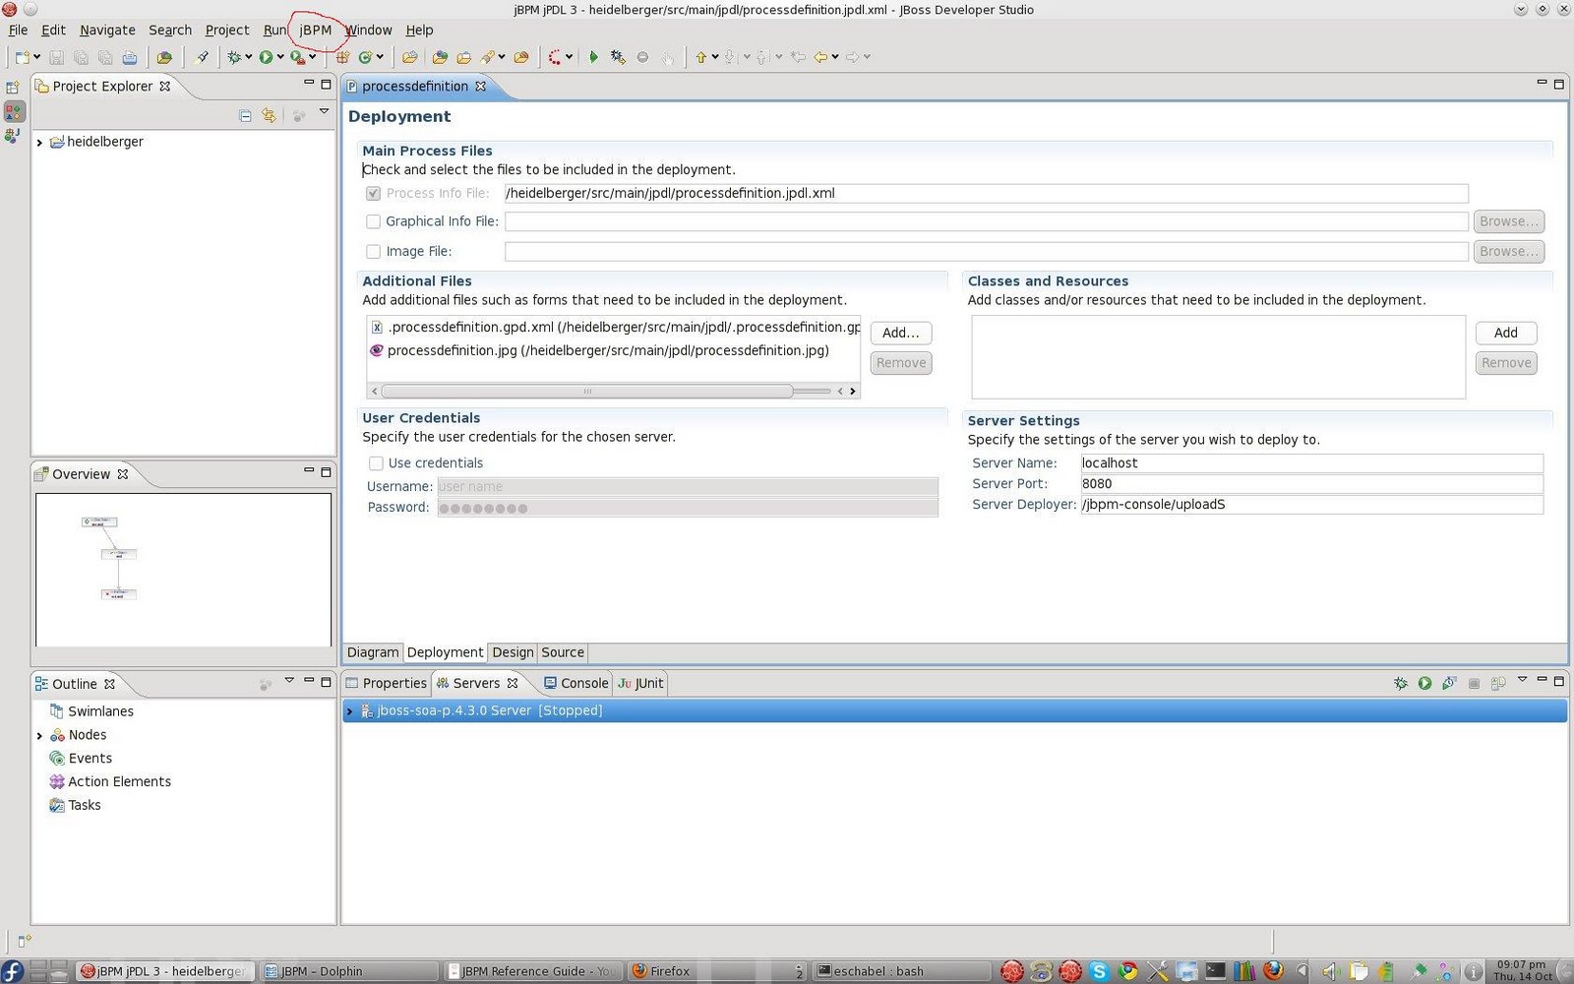Screen dimensions: 1574x984
Task: Open the Debug toolbar icon
Action: click(236, 56)
